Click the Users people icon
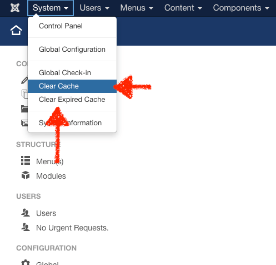276x265 pixels. 26,213
